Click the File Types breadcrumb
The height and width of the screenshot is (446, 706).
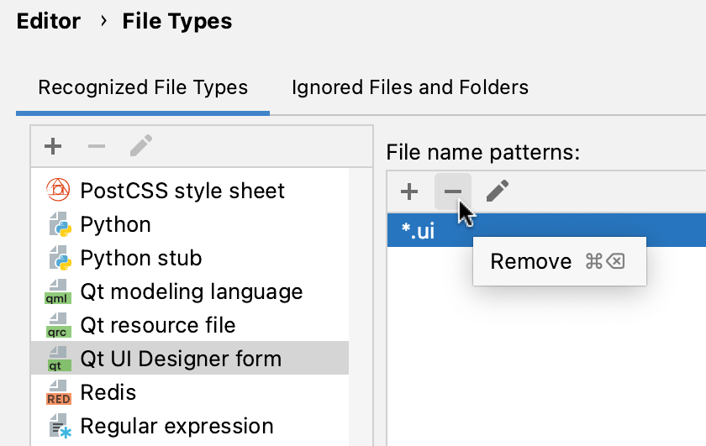(177, 21)
